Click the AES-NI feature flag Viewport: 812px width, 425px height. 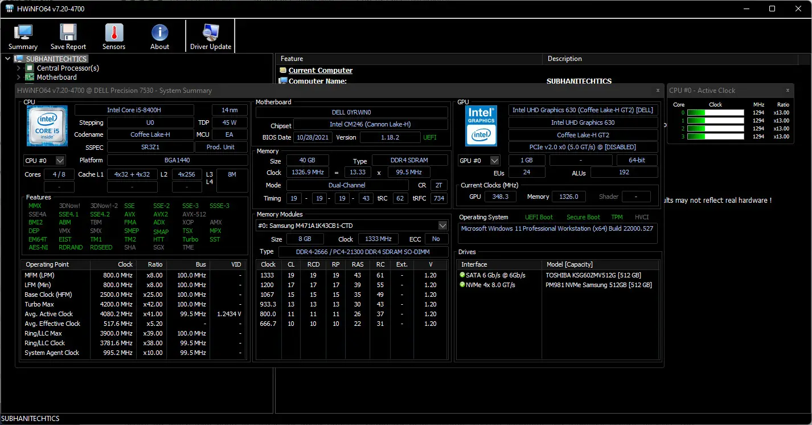coord(38,247)
